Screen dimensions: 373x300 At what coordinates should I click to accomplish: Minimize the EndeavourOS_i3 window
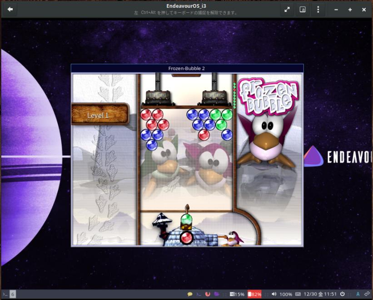click(336, 10)
